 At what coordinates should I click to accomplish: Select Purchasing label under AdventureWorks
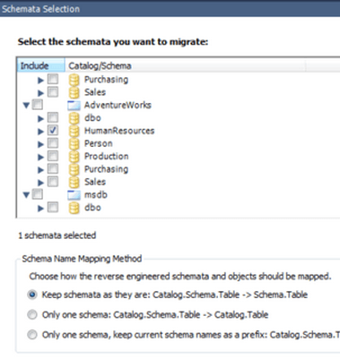tap(106, 169)
